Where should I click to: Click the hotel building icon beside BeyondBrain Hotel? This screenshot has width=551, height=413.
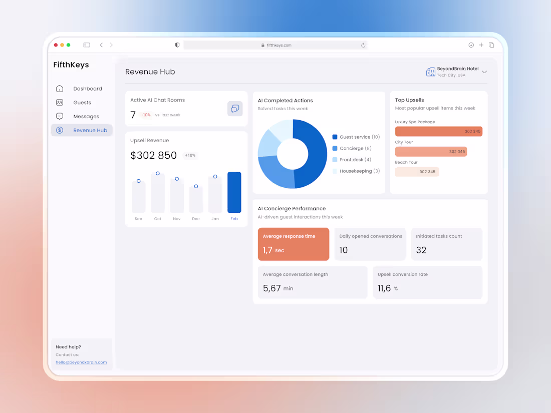point(431,72)
